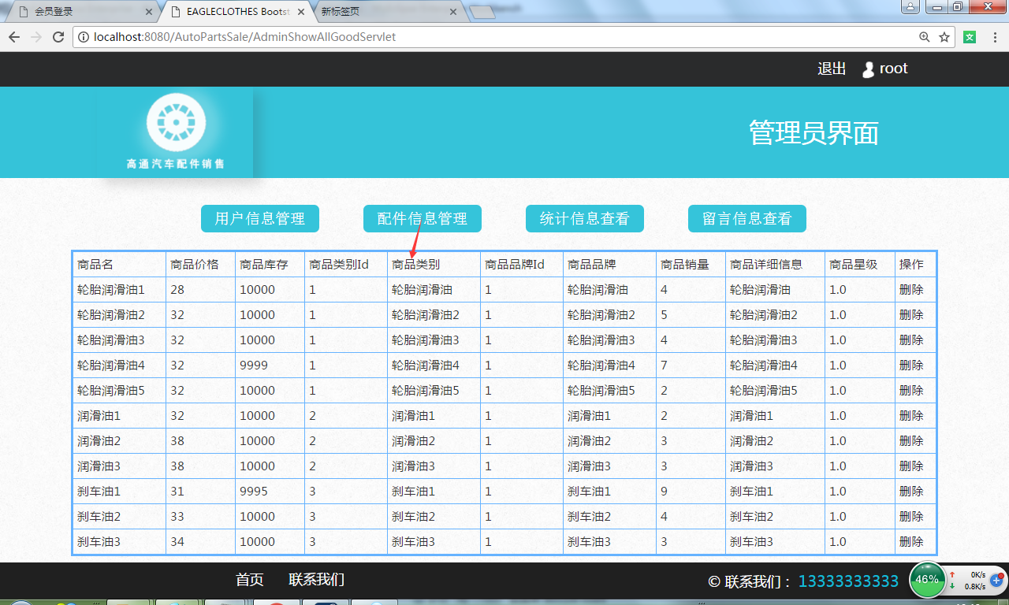Select stock value 9999 cell
Viewport: 1009px width, 605px height.
(x=270, y=366)
